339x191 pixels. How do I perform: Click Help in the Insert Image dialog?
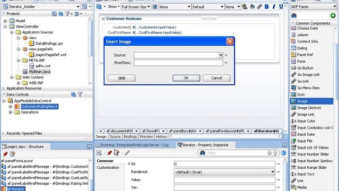point(122,78)
